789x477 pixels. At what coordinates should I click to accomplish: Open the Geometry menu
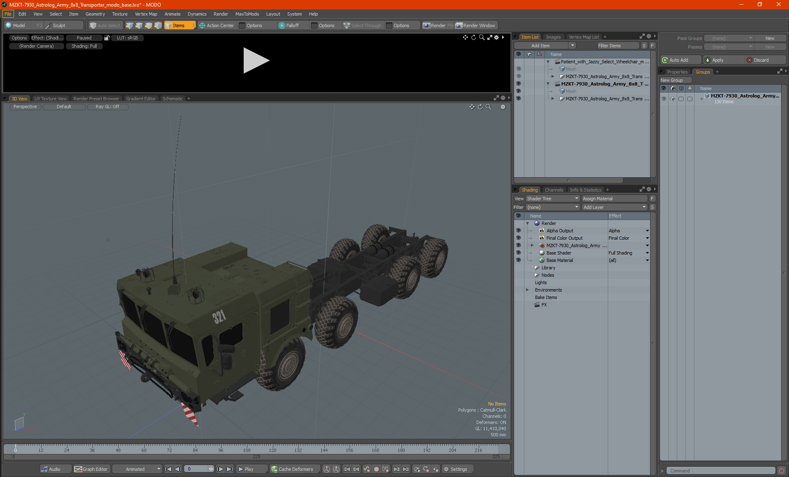tap(95, 14)
